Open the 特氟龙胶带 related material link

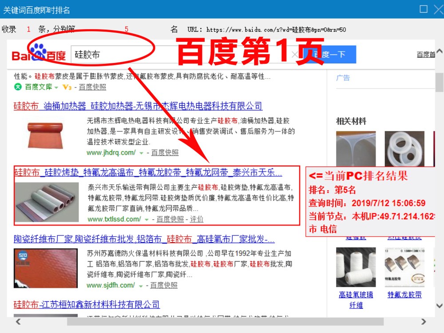pyautogui.click(x=404, y=295)
